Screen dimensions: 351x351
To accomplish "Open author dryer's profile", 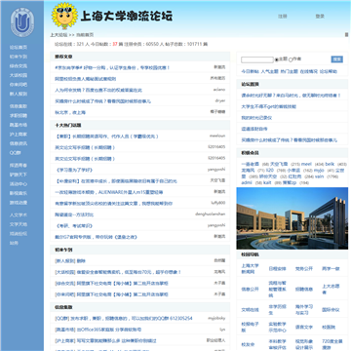I will [x=220, y=100].
